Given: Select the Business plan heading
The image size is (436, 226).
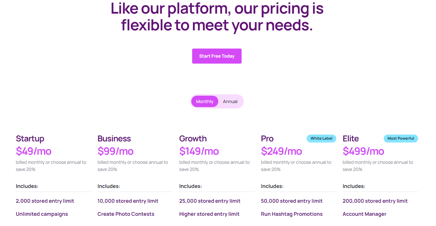Looking at the screenshot, I should tap(114, 139).
